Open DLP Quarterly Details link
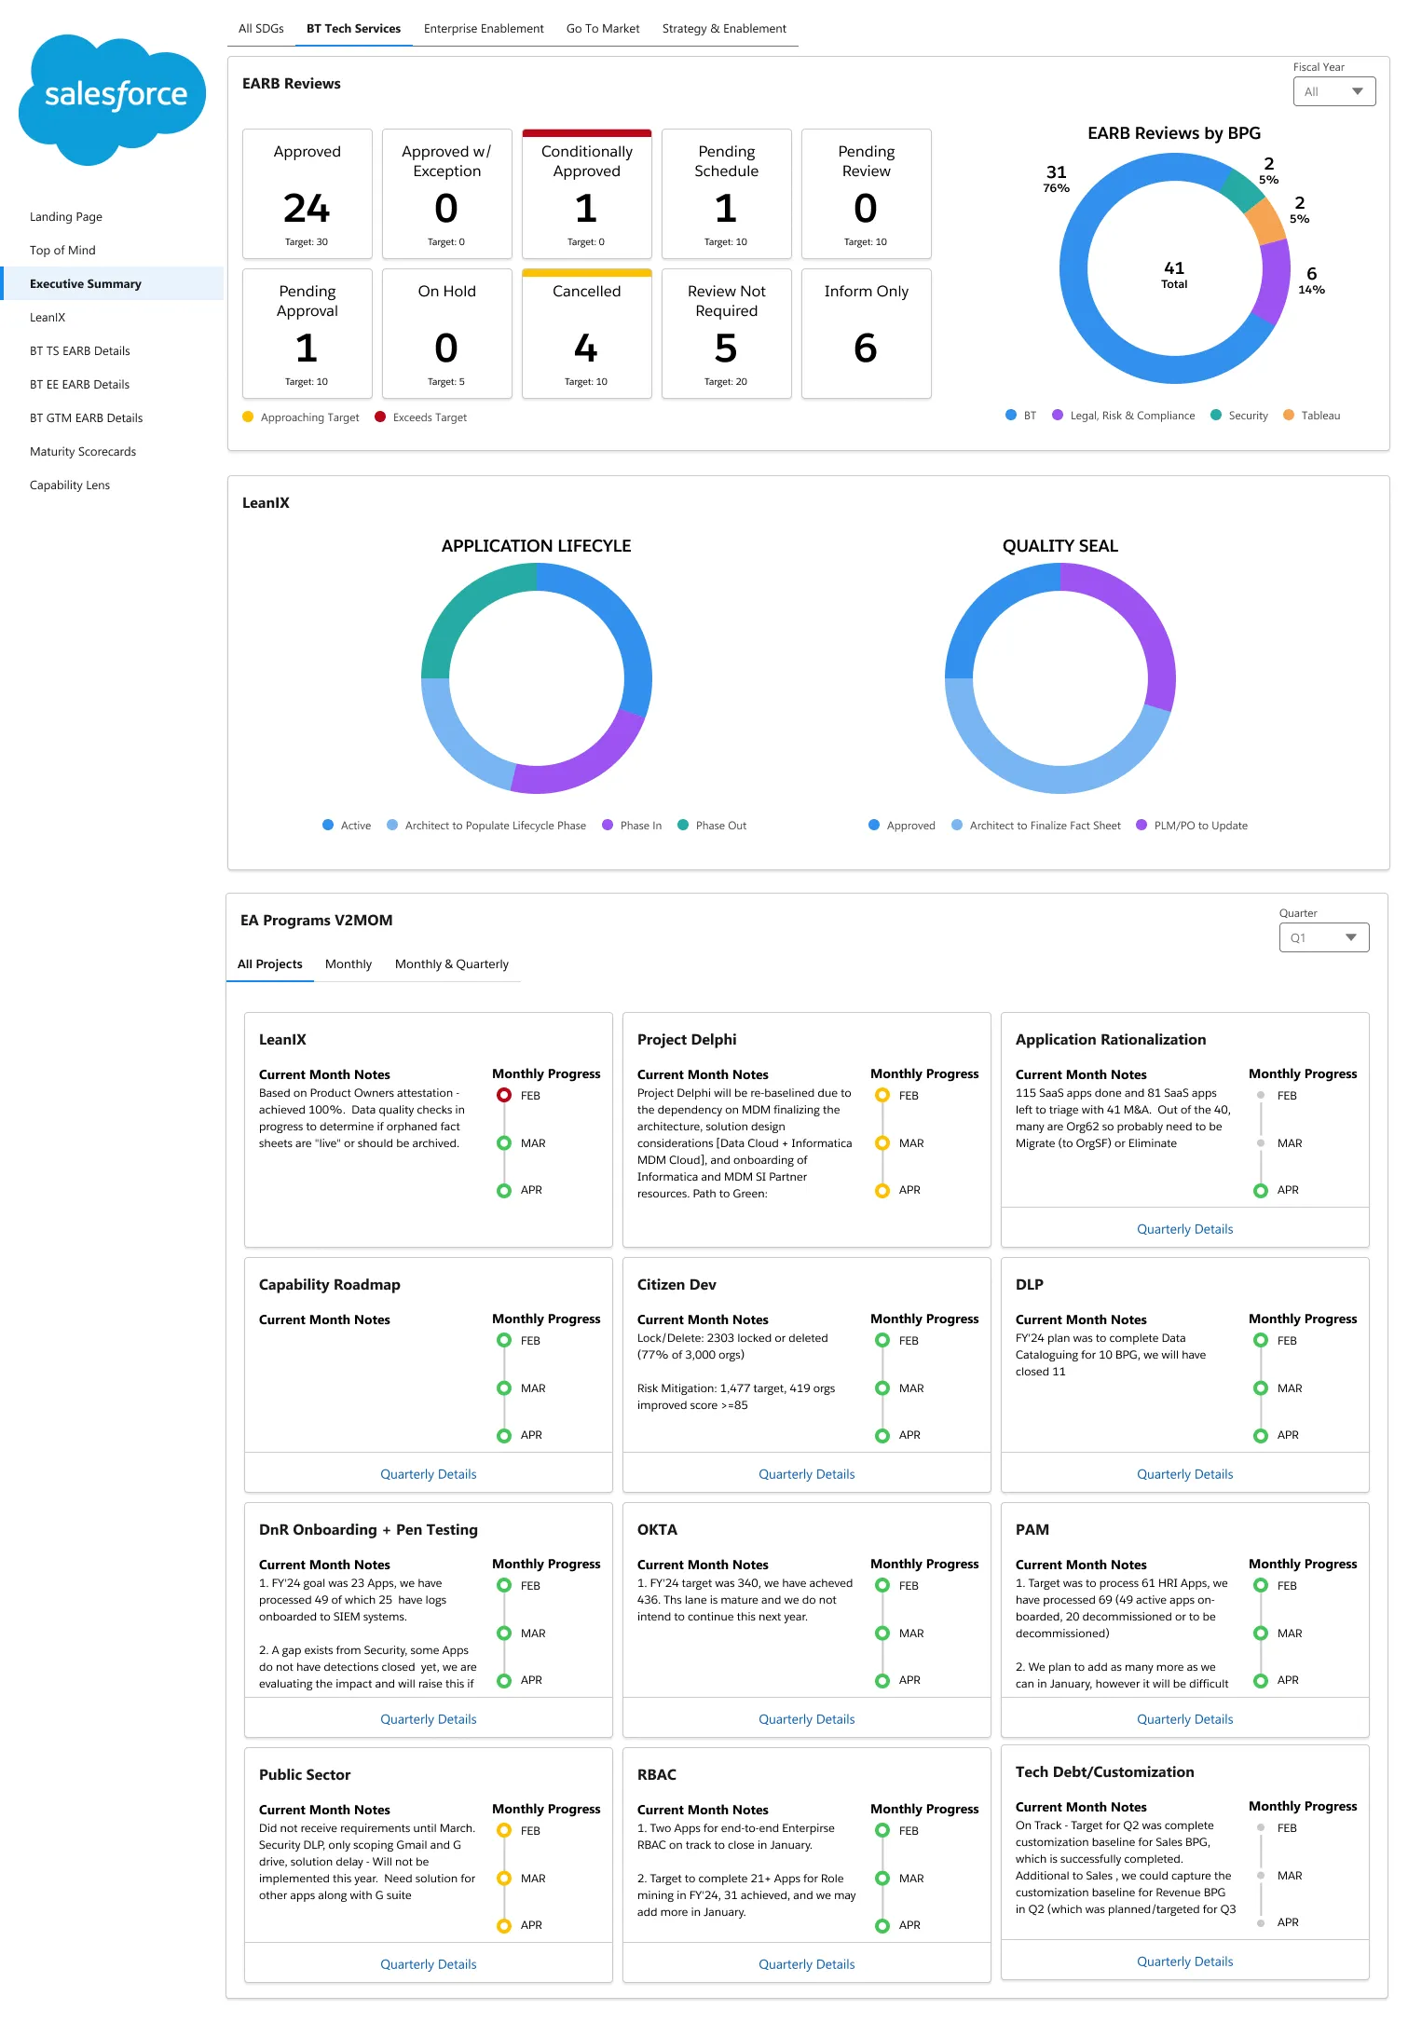The width and height of the screenshot is (1408, 2023). click(1184, 1475)
